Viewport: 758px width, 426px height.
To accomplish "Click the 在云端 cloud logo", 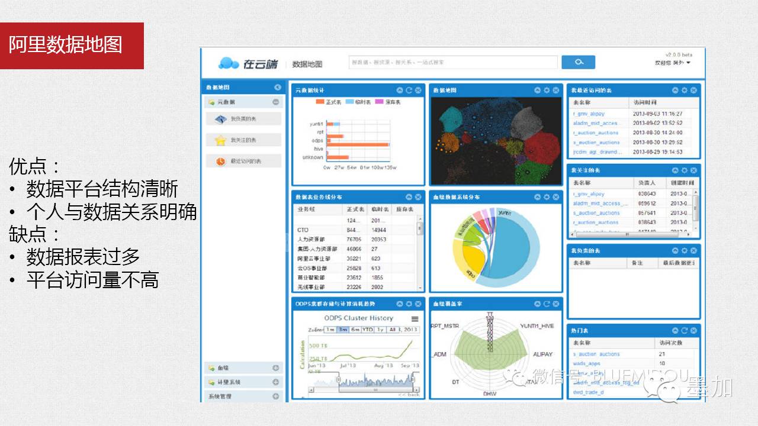I will click(248, 63).
